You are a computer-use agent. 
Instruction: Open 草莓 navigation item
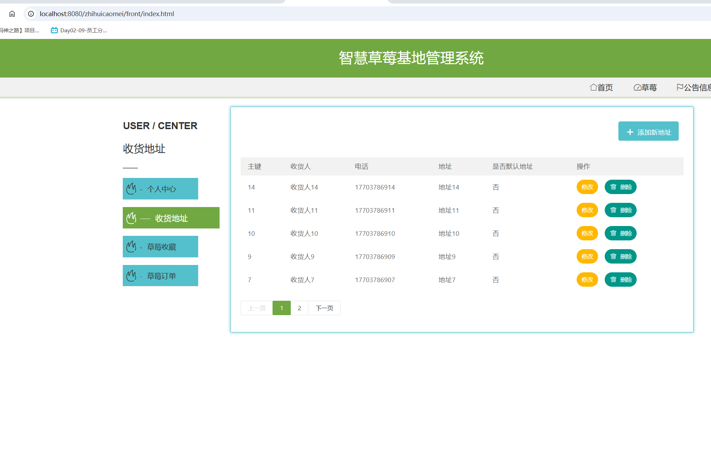click(645, 87)
